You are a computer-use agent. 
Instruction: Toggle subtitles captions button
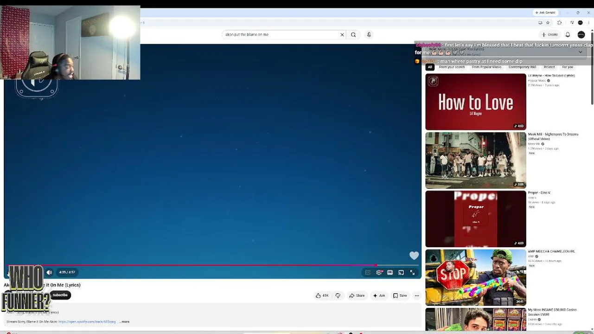[x=368, y=272]
